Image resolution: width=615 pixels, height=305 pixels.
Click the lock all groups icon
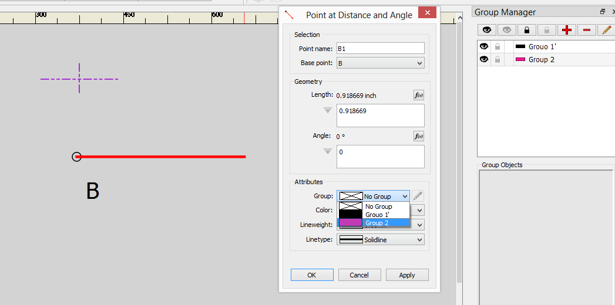point(527,30)
